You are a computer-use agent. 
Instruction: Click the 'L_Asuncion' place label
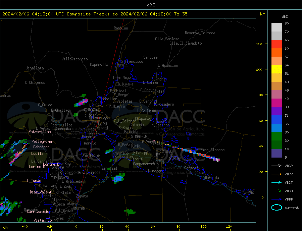point(168,65)
